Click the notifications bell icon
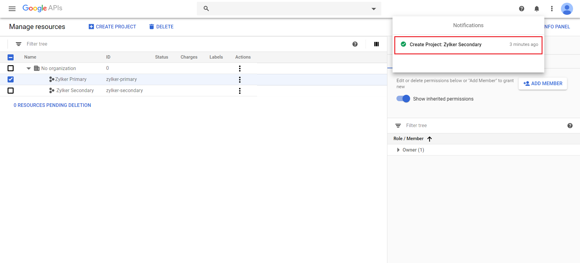The height and width of the screenshot is (263, 580). [x=536, y=9]
